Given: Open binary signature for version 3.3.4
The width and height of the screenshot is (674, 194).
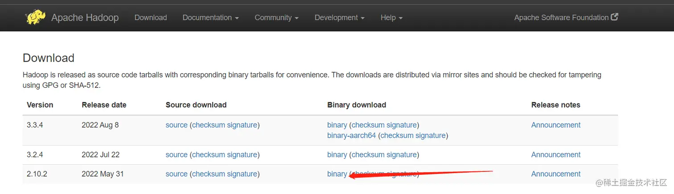Looking at the screenshot, I should tap(402, 125).
